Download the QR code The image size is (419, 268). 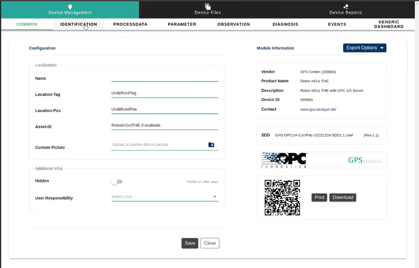(343, 197)
